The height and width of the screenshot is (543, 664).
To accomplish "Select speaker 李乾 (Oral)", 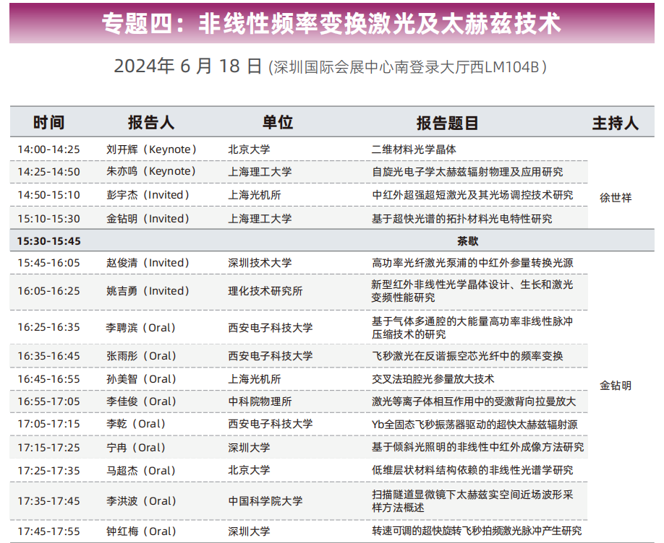I will tap(137, 424).
